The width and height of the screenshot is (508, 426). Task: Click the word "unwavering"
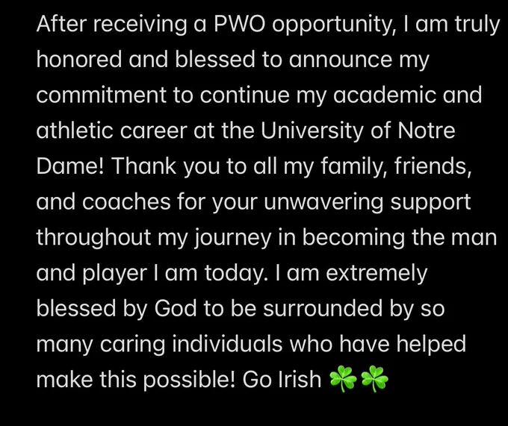point(323,204)
